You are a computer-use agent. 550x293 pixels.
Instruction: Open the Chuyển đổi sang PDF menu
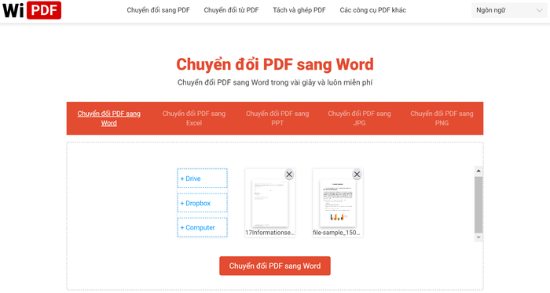158,10
